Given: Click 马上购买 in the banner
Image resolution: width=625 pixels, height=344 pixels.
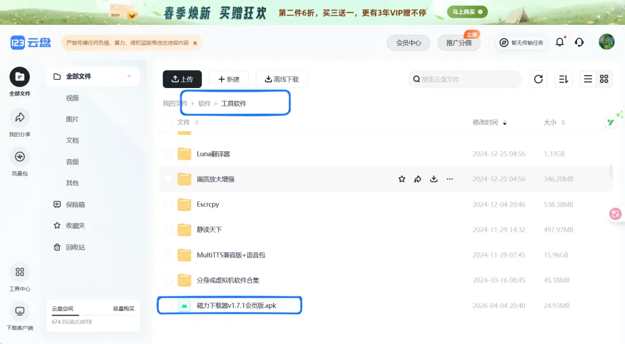Looking at the screenshot, I should pos(467,12).
